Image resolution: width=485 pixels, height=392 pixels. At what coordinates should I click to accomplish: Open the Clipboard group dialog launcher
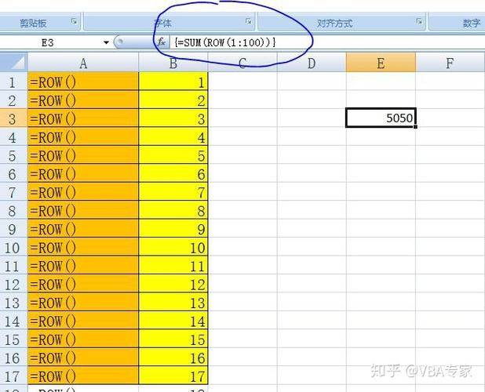pyautogui.click(x=75, y=21)
